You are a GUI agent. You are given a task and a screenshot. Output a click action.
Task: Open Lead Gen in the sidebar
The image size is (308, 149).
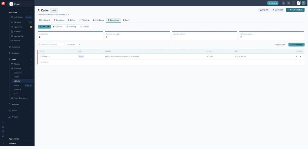[x=18, y=90]
